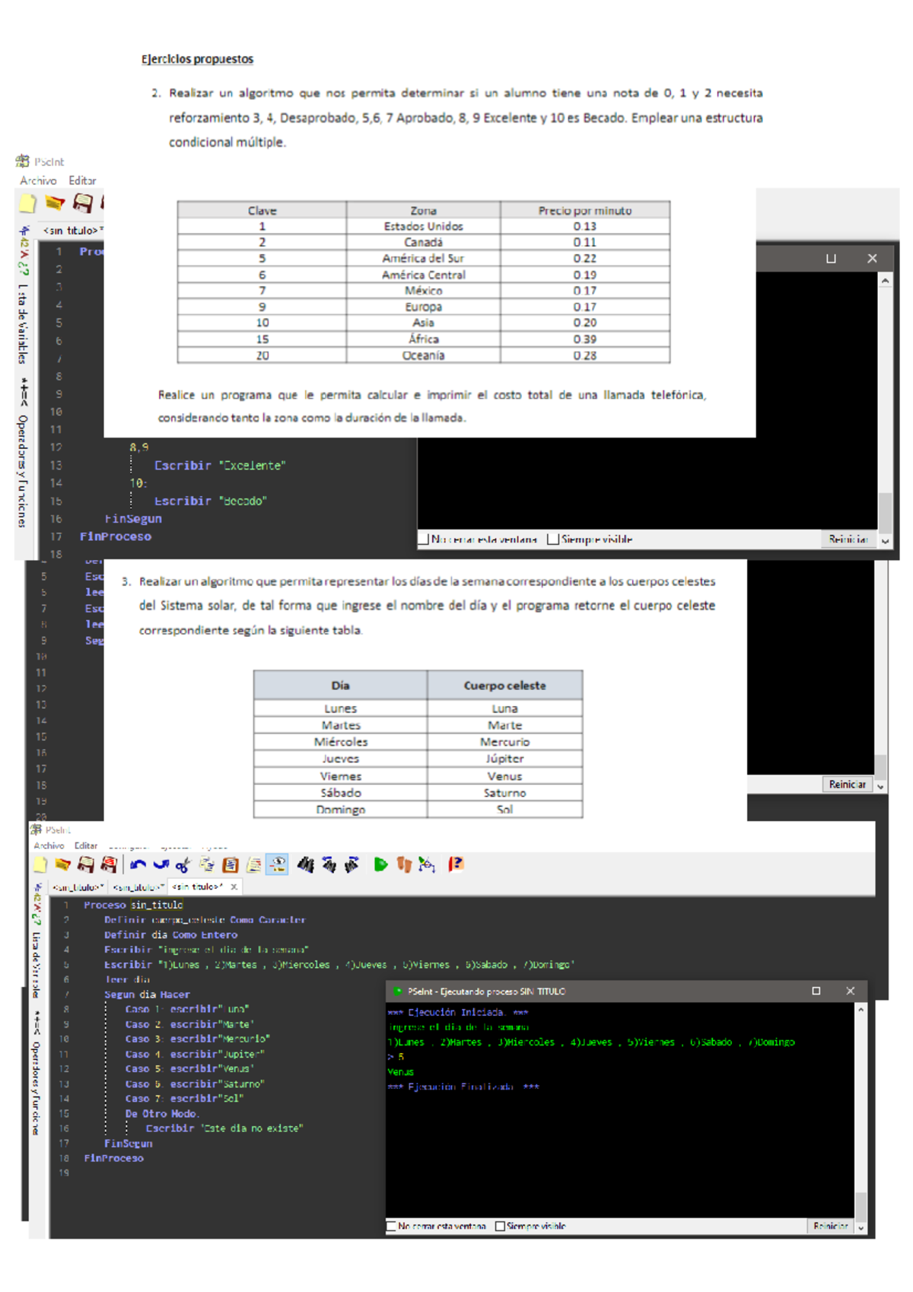Enable 'No cerrar esta ventana' in Venus console
This screenshot has width=913, height=1292.
[392, 1226]
